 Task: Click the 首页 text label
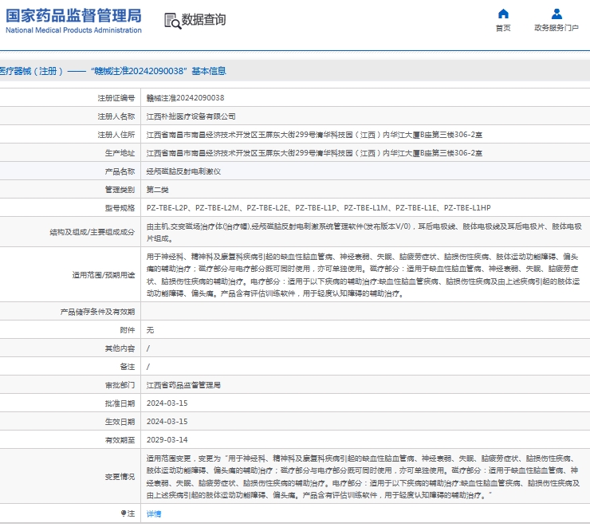(x=503, y=28)
